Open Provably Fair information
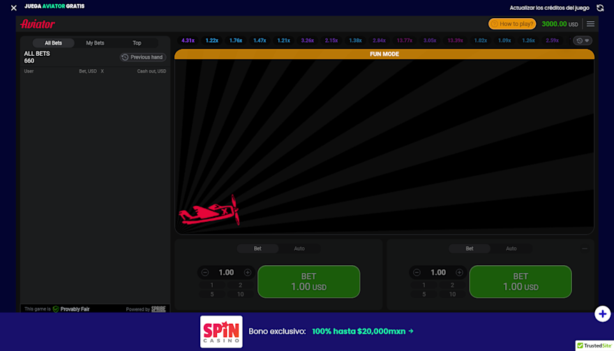614x351 pixels. pos(71,309)
